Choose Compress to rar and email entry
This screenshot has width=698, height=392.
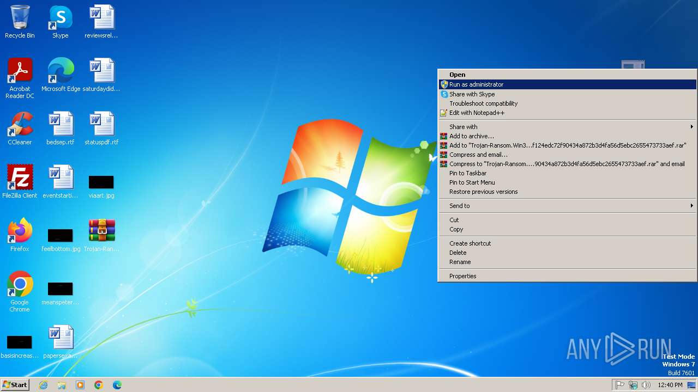point(567,164)
